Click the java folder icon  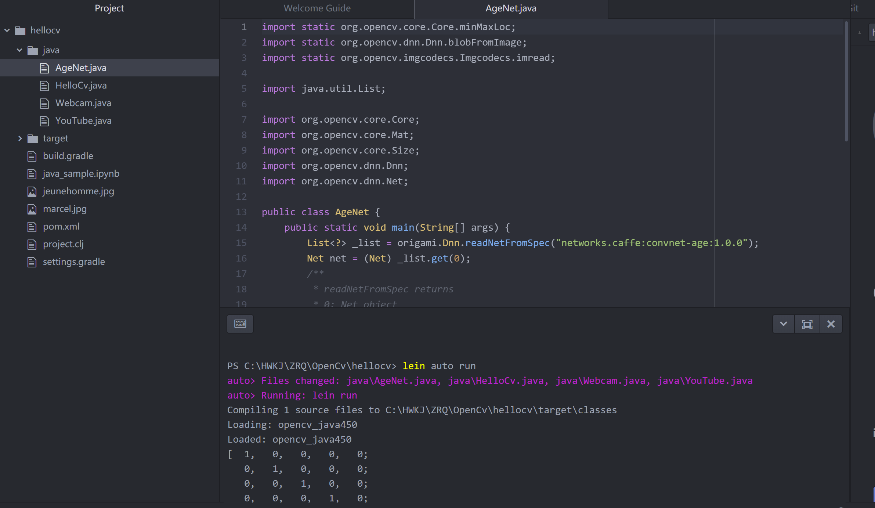click(x=33, y=50)
